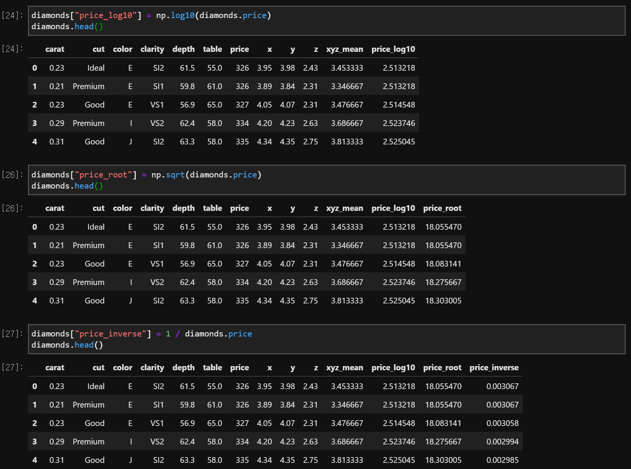Select the xyz_mean header in the middle table

point(345,208)
